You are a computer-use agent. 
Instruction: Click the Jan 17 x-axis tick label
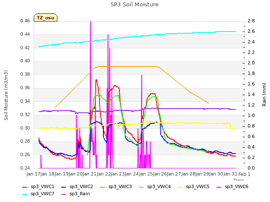point(34,174)
